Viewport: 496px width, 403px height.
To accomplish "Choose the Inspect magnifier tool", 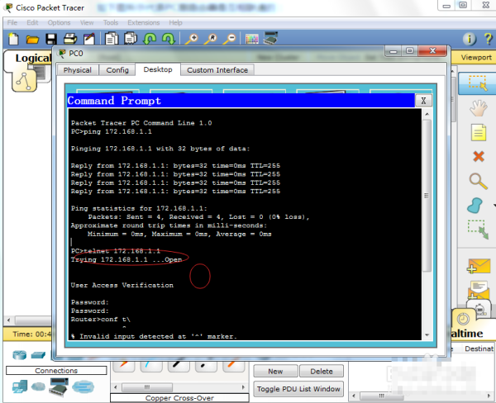I will (x=478, y=181).
